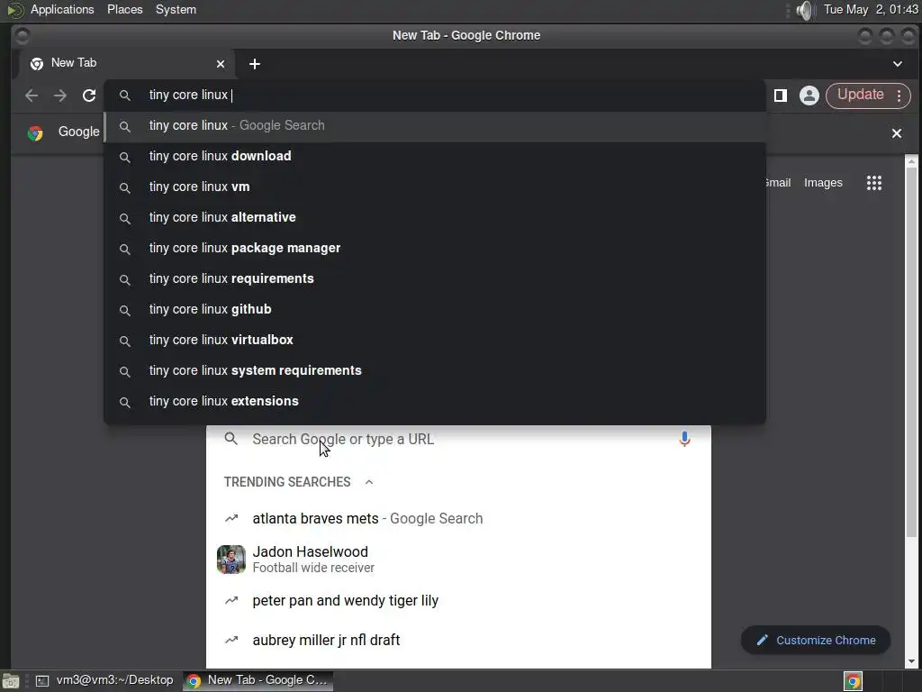The image size is (922, 692).
Task: Select suggestion tiny core linux alternative
Action: point(435,218)
